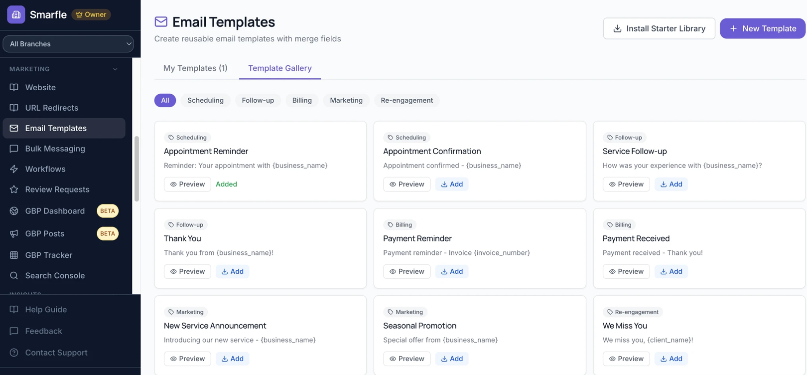807x375 pixels.
Task: Filter gallery by Scheduling
Action: point(205,100)
